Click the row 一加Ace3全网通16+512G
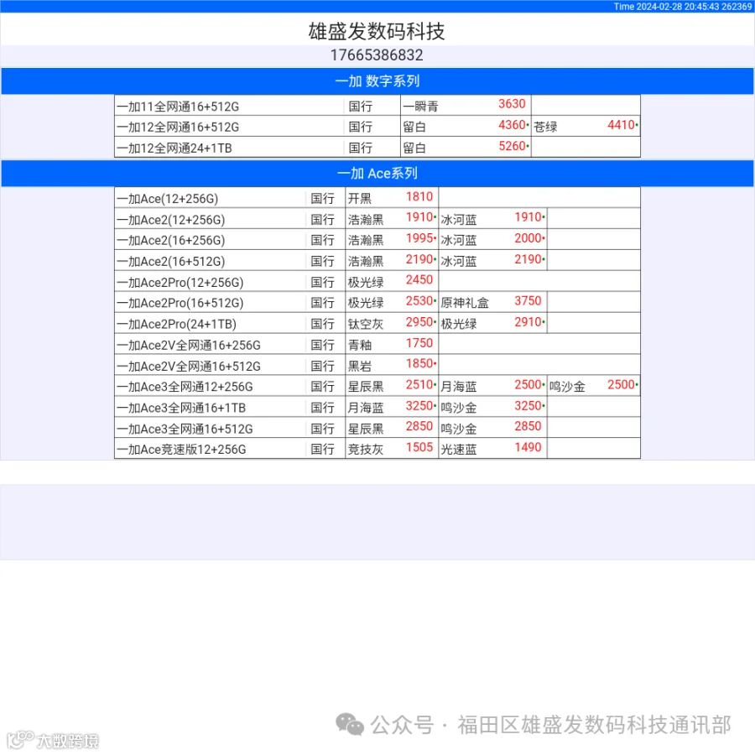Screen dimensions: 755x755 (377, 428)
